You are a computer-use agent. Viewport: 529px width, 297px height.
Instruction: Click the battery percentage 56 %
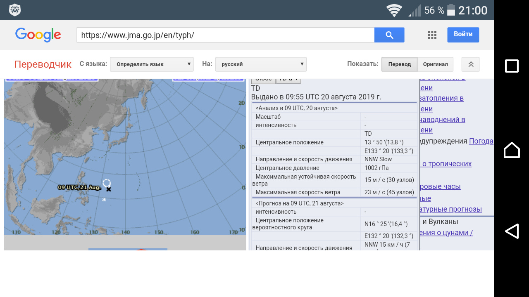434,10
